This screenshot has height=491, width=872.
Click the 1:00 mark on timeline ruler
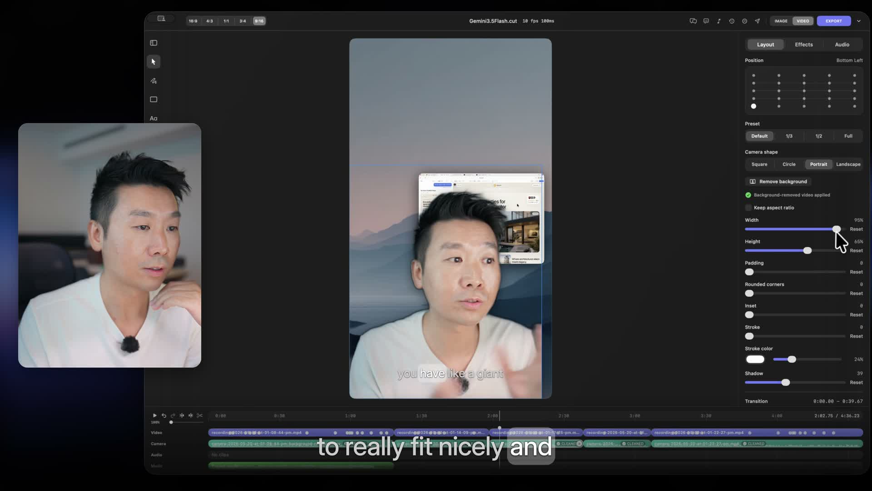point(350,416)
